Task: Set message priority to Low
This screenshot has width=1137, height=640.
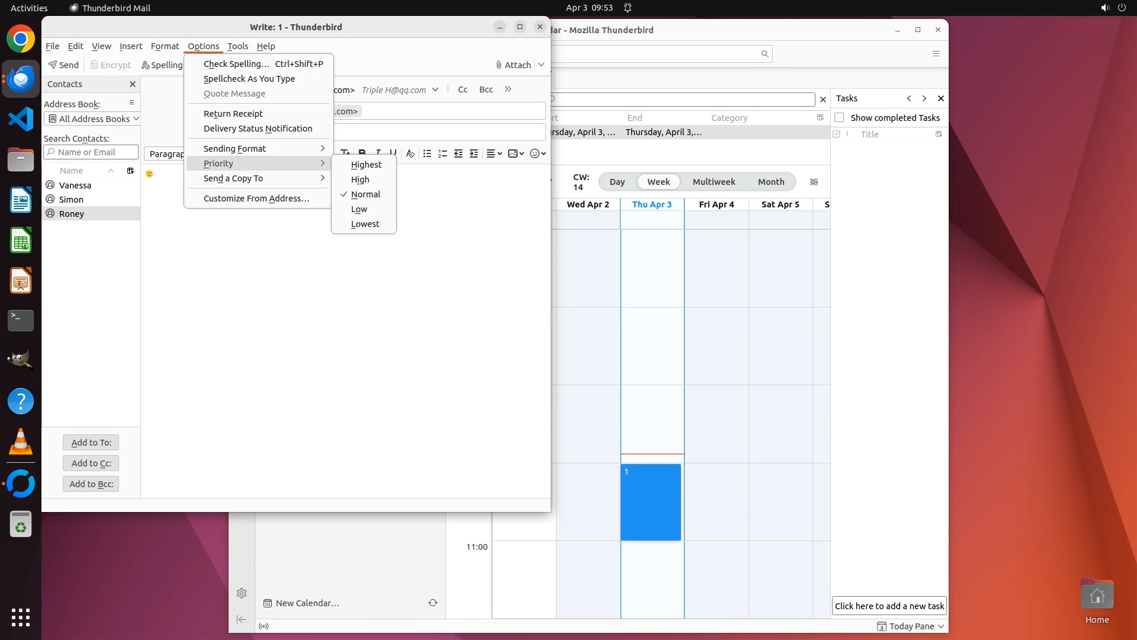Action: (x=359, y=209)
